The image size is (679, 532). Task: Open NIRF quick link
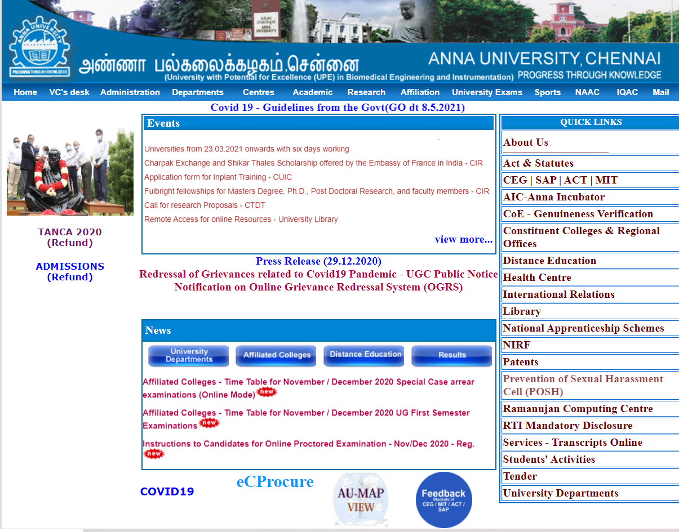tap(517, 345)
